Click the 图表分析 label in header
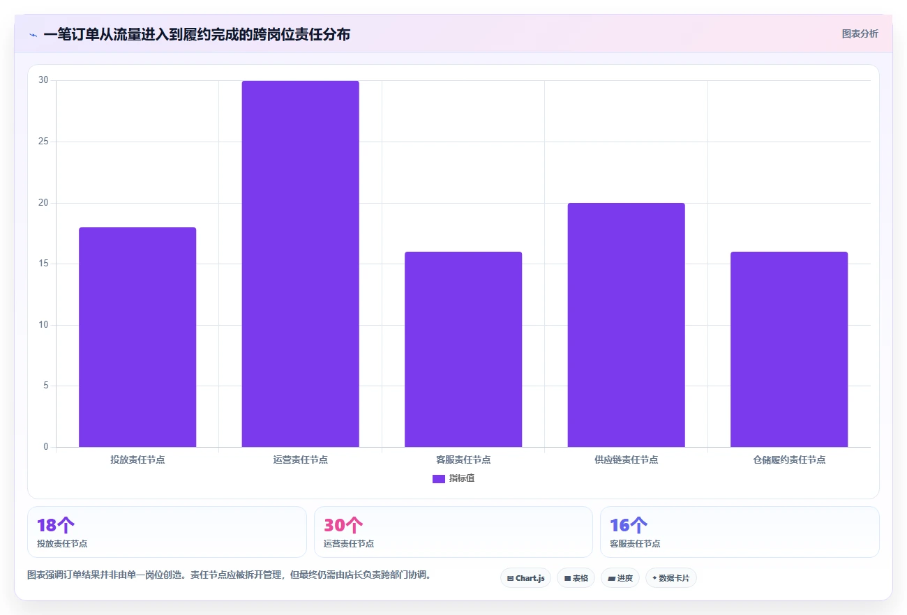Screen dimensions: 907x615 tap(860, 33)
